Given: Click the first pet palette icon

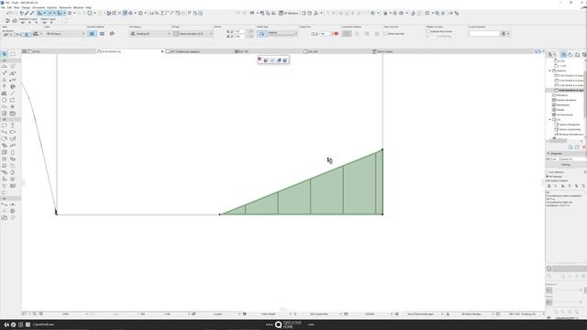Looking at the screenshot, I should pos(260,60).
